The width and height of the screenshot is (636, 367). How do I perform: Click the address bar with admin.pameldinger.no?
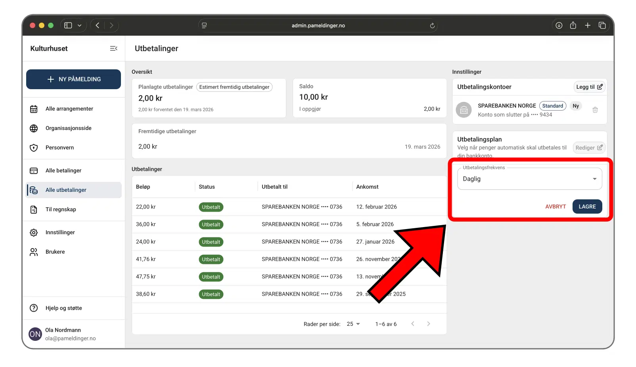[x=318, y=26]
